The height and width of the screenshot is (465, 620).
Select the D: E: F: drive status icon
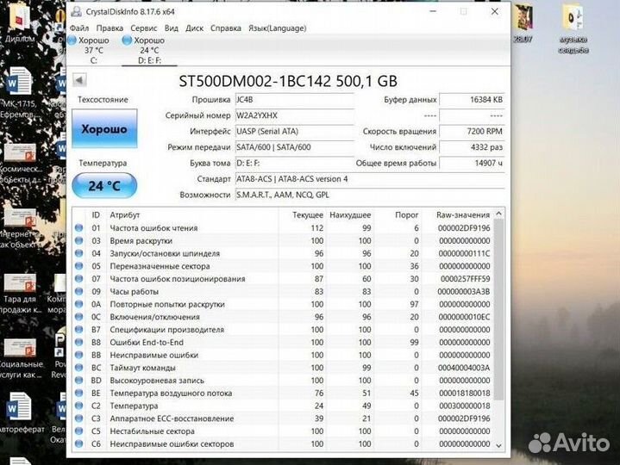pyautogui.click(x=128, y=40)
